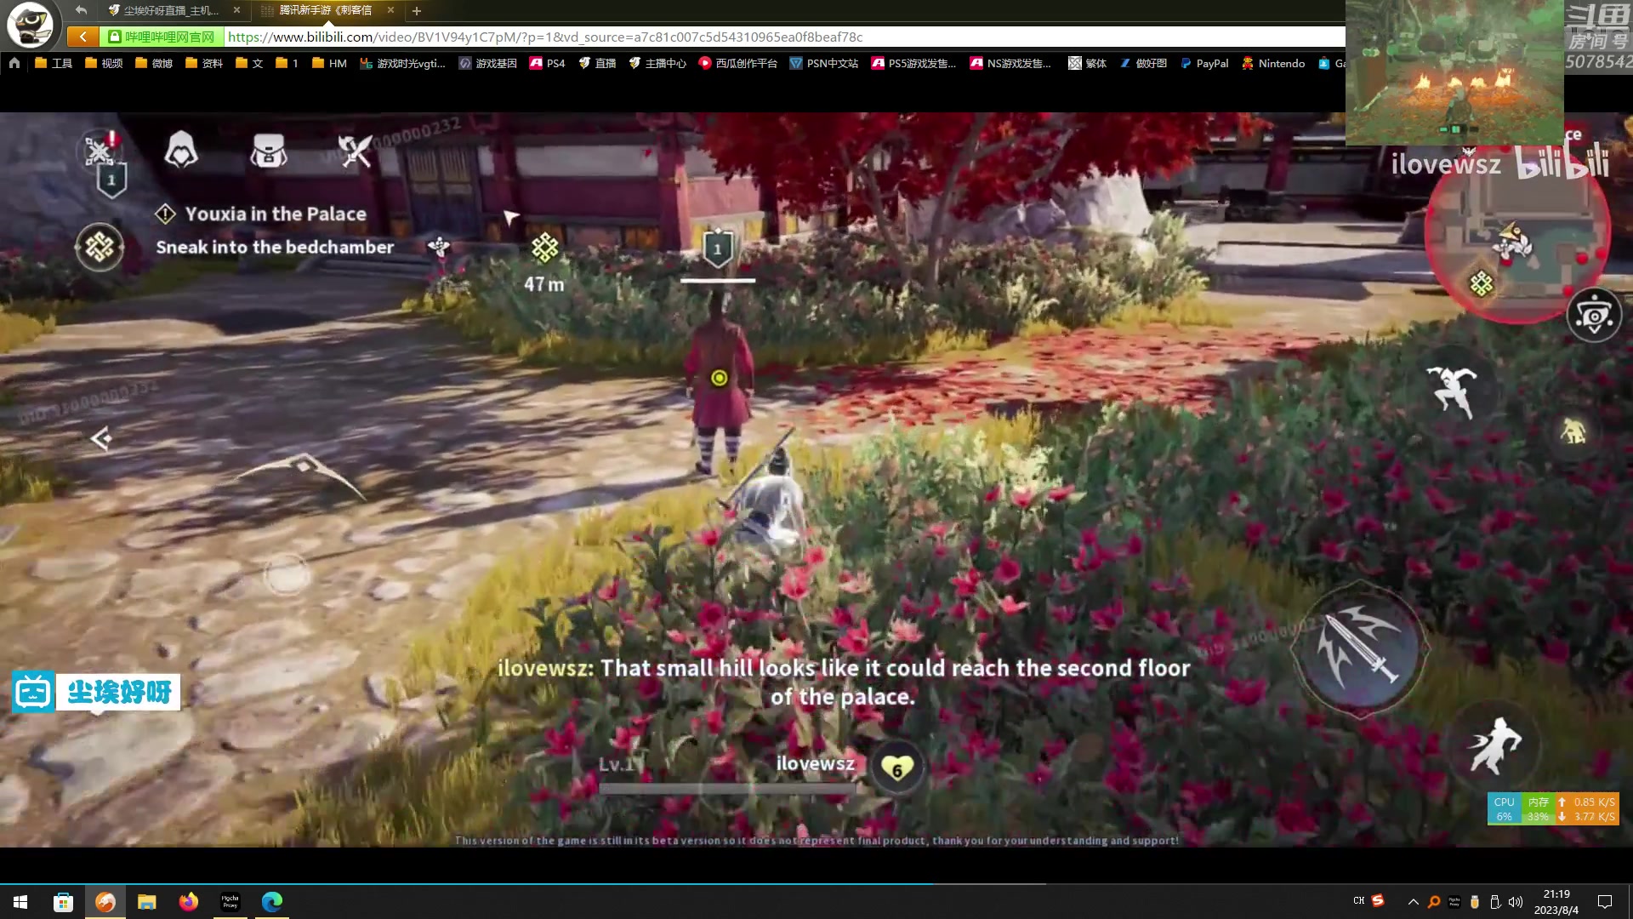Show hidden system tray icons
This screenshot has width=1633, height=919.
pos(1413,902)
